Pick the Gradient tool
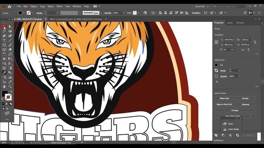 point(10,68)
